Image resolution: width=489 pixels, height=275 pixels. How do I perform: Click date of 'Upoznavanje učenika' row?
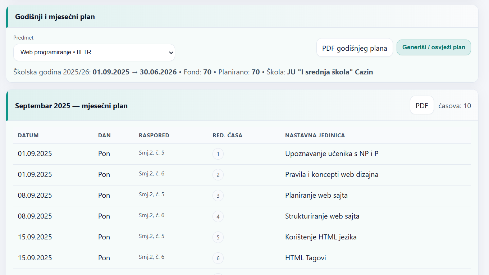click(x=35, y=154)
